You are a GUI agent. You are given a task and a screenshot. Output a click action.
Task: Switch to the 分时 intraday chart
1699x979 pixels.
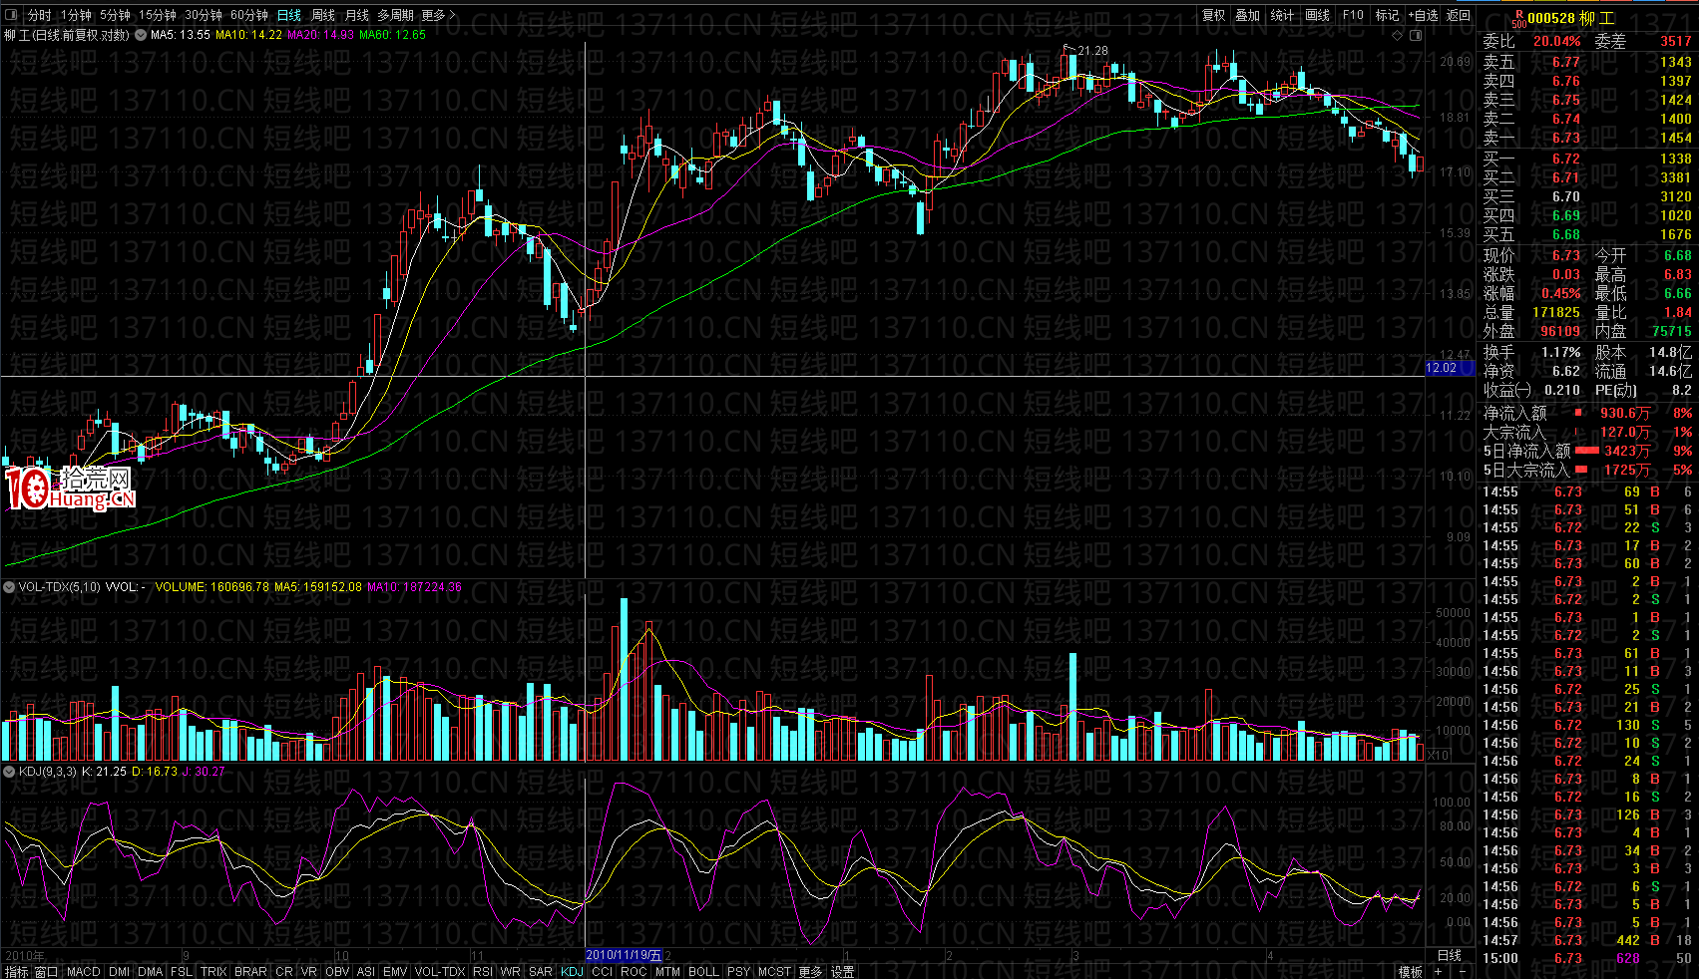39,15
